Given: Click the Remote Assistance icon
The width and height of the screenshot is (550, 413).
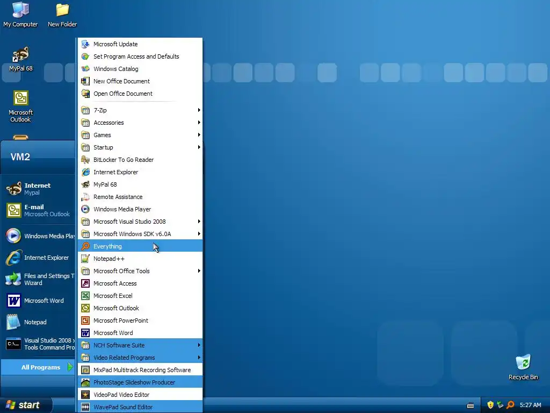Looking at the screenshot, I should (85, 197).
